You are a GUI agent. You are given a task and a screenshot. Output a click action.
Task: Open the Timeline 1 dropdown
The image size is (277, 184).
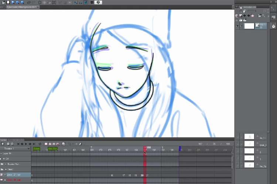[x=28, y=149]
